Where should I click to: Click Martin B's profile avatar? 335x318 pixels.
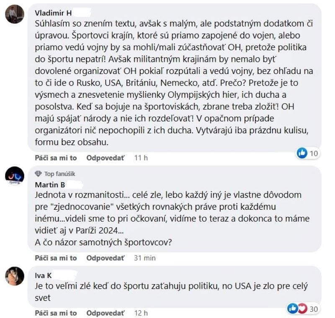(14, 176)
